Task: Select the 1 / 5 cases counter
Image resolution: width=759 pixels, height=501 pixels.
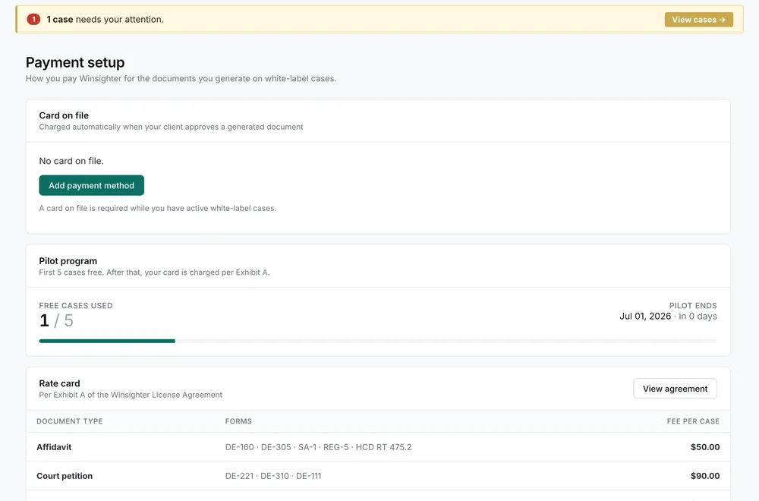Action: coord(56,320)
